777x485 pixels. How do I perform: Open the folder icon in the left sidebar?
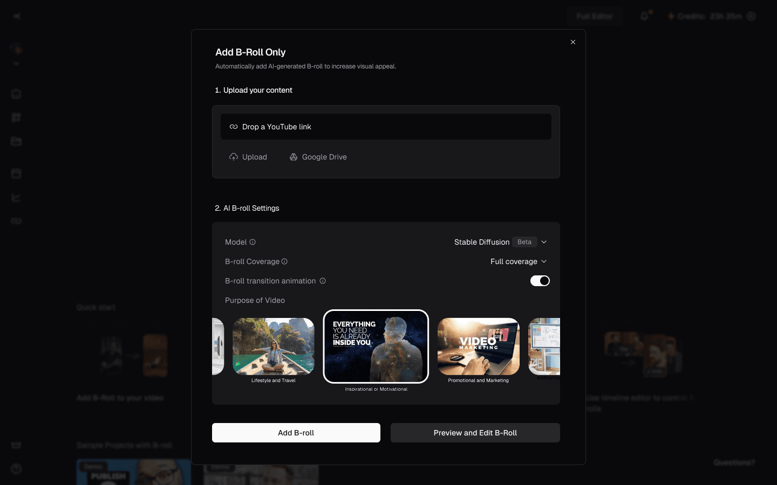[x=16, y=141]
